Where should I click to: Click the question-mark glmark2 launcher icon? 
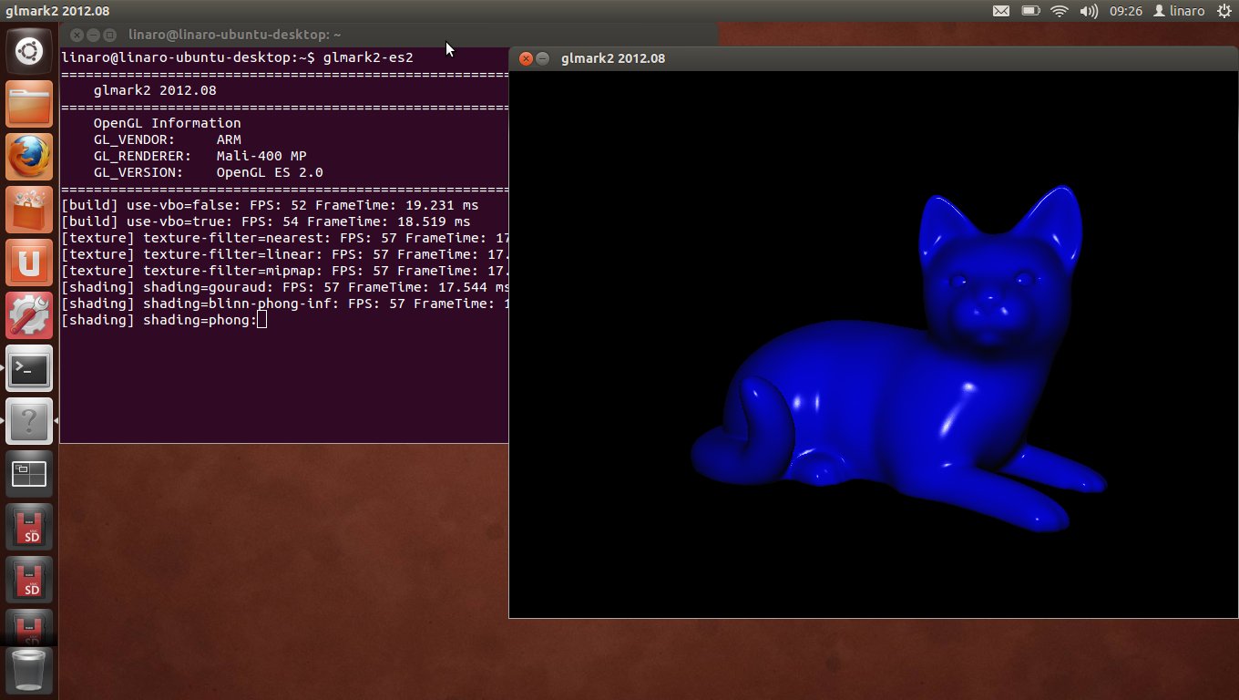(30, 421)
